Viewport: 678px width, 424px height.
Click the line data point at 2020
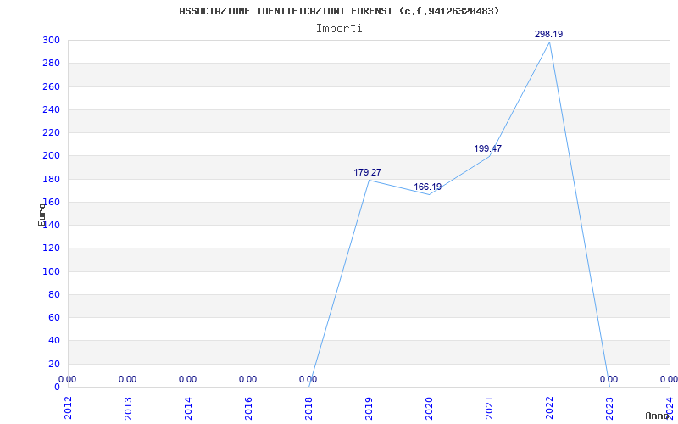click(x=429, y=195)
